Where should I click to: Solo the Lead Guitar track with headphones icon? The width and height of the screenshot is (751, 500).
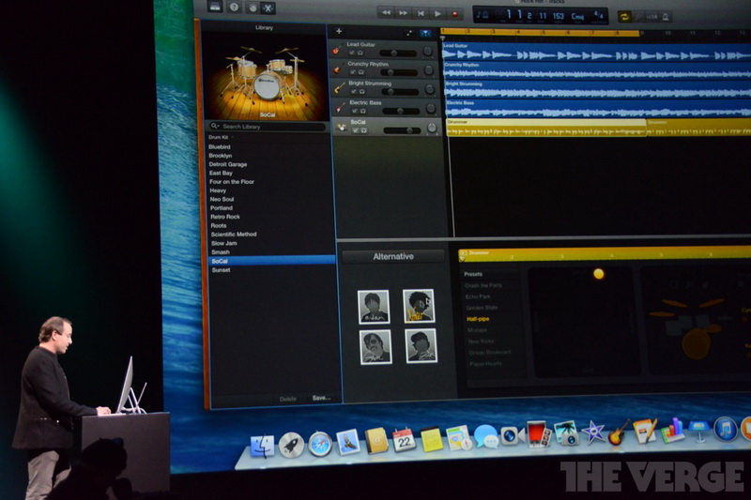point(360,53)
